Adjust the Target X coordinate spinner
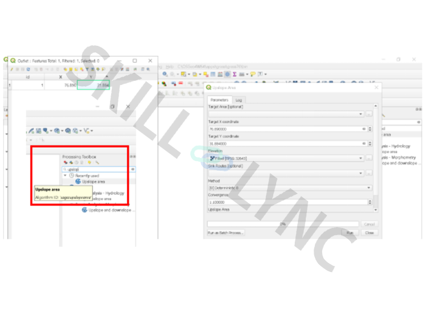 click(370, 129)
